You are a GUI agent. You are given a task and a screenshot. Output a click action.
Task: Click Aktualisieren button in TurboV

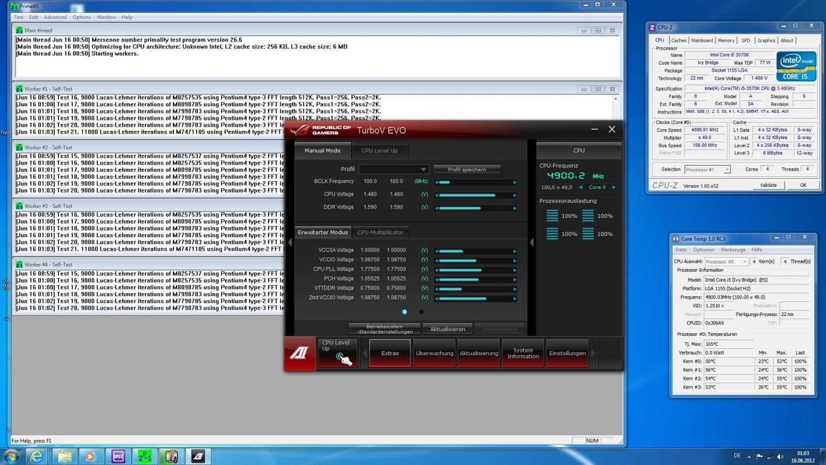tap(448, 329)
